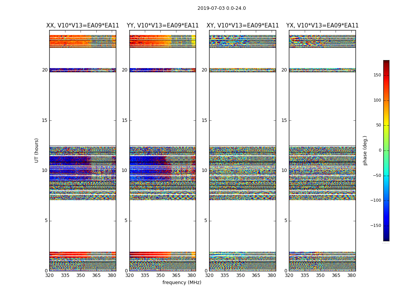Click the 5 hour tick of YX panel
This screenshot has height=301, width=395.
pos(286,220)
